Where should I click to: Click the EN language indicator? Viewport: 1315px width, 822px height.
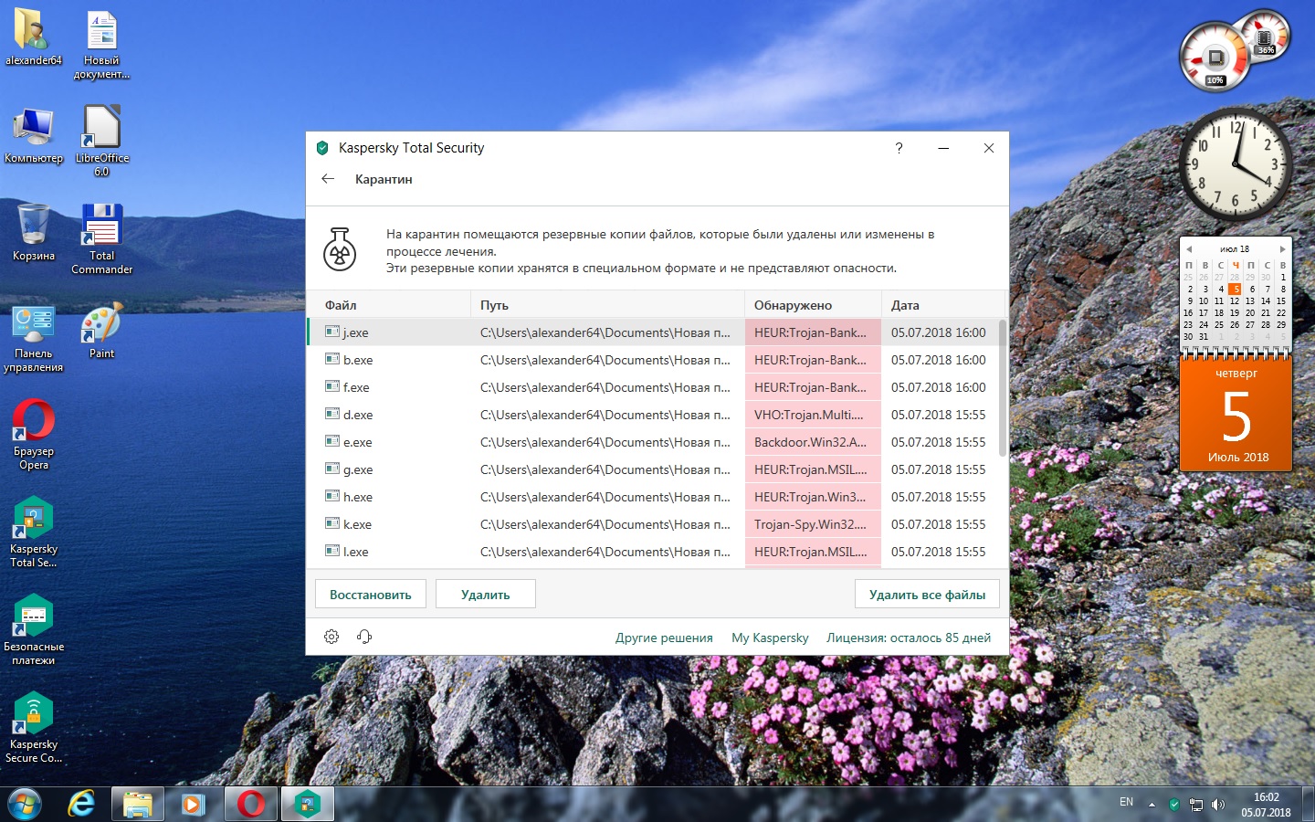coord(1126,802)
